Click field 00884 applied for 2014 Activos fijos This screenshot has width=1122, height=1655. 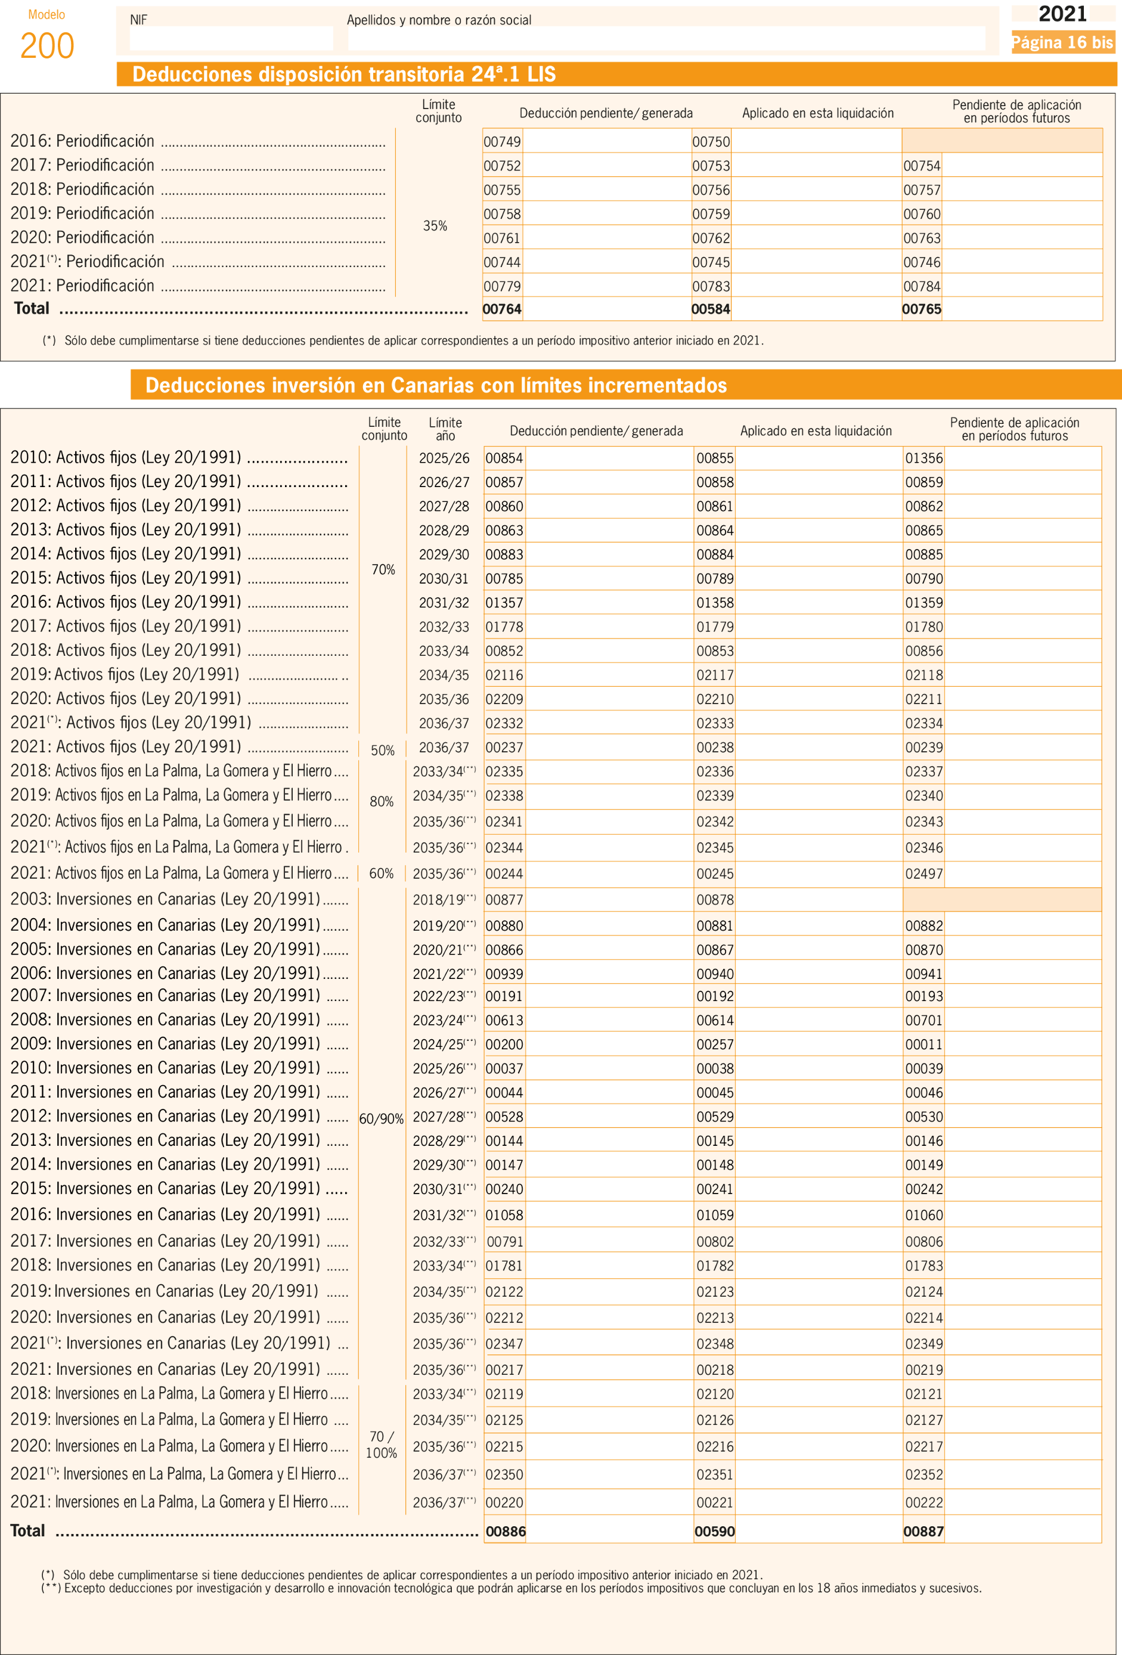point(818,554)
